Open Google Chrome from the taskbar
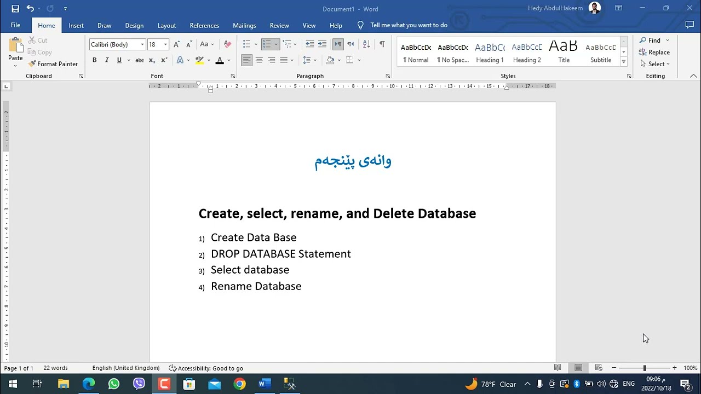 coord(239,384)
